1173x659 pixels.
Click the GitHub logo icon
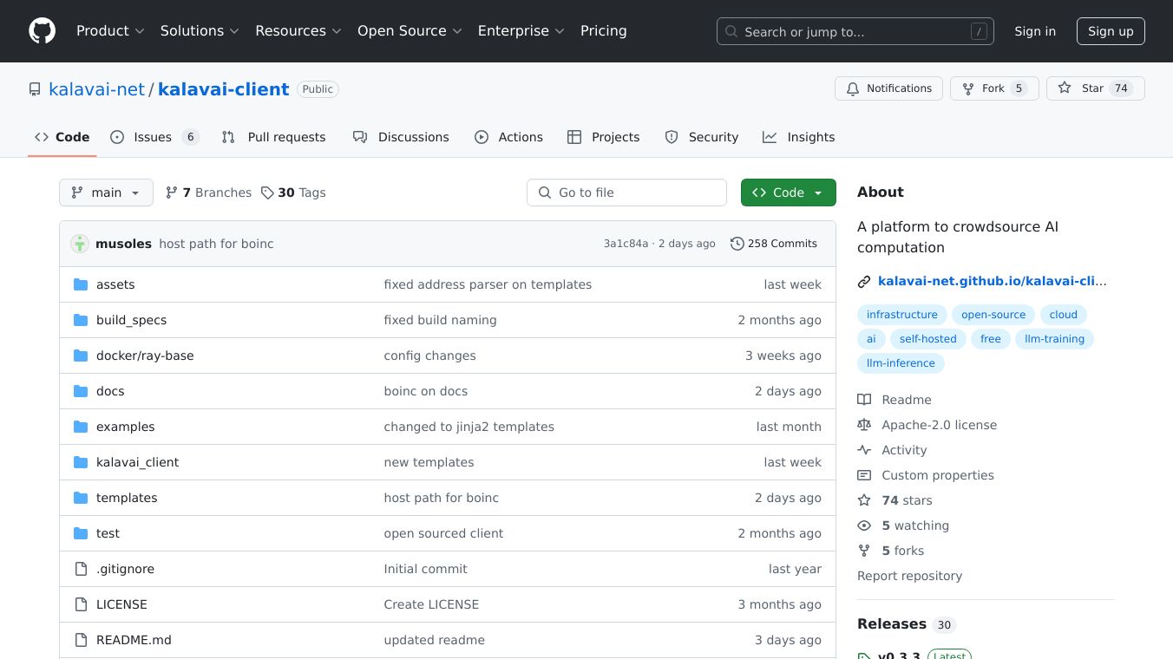click(42, 31)
